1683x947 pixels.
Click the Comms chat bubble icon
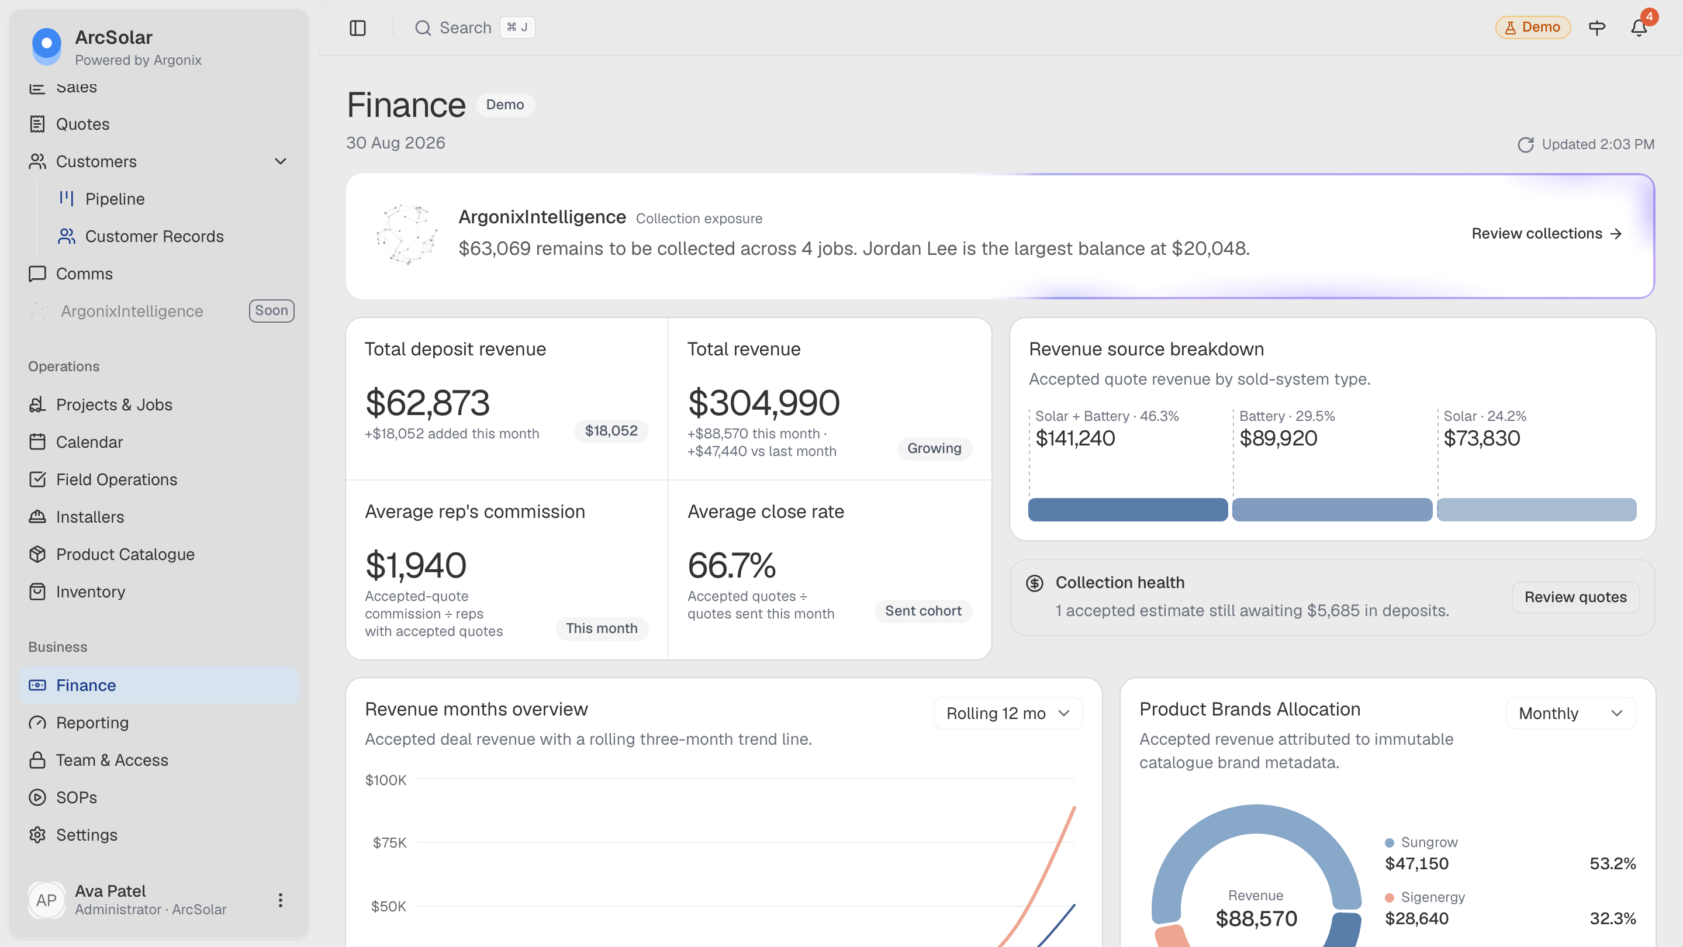pyautogui.click(x=37, y=274)
